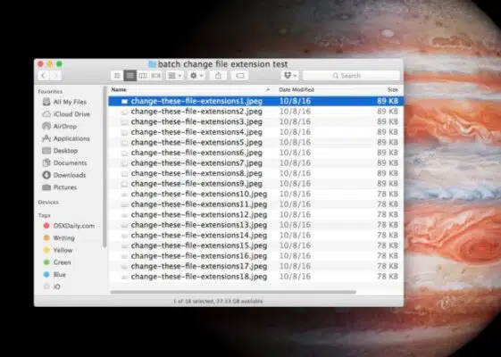Image resolution: width=501 pixels, height=357 pixels.
Task: Sort by the Size column header
Action: point(393,90)
